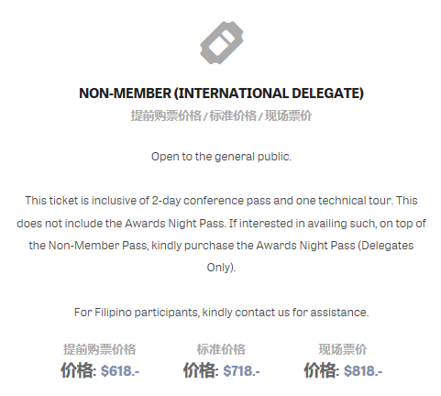
Task: Click the 2-day conference pass description line
Action: tap(221, 201)
